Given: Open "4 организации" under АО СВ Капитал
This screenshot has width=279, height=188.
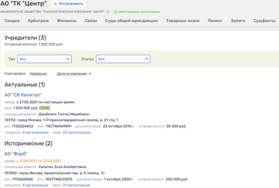Looking at the screenshot, I should (x=35, y=133).
